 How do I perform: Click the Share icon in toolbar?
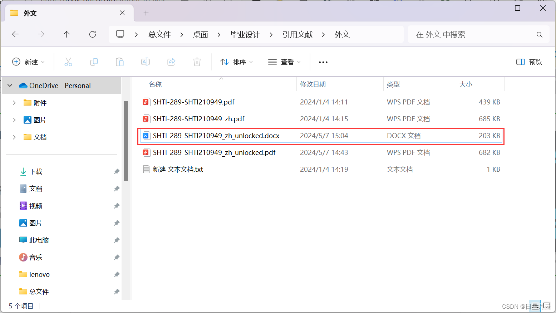coord(171,62)
